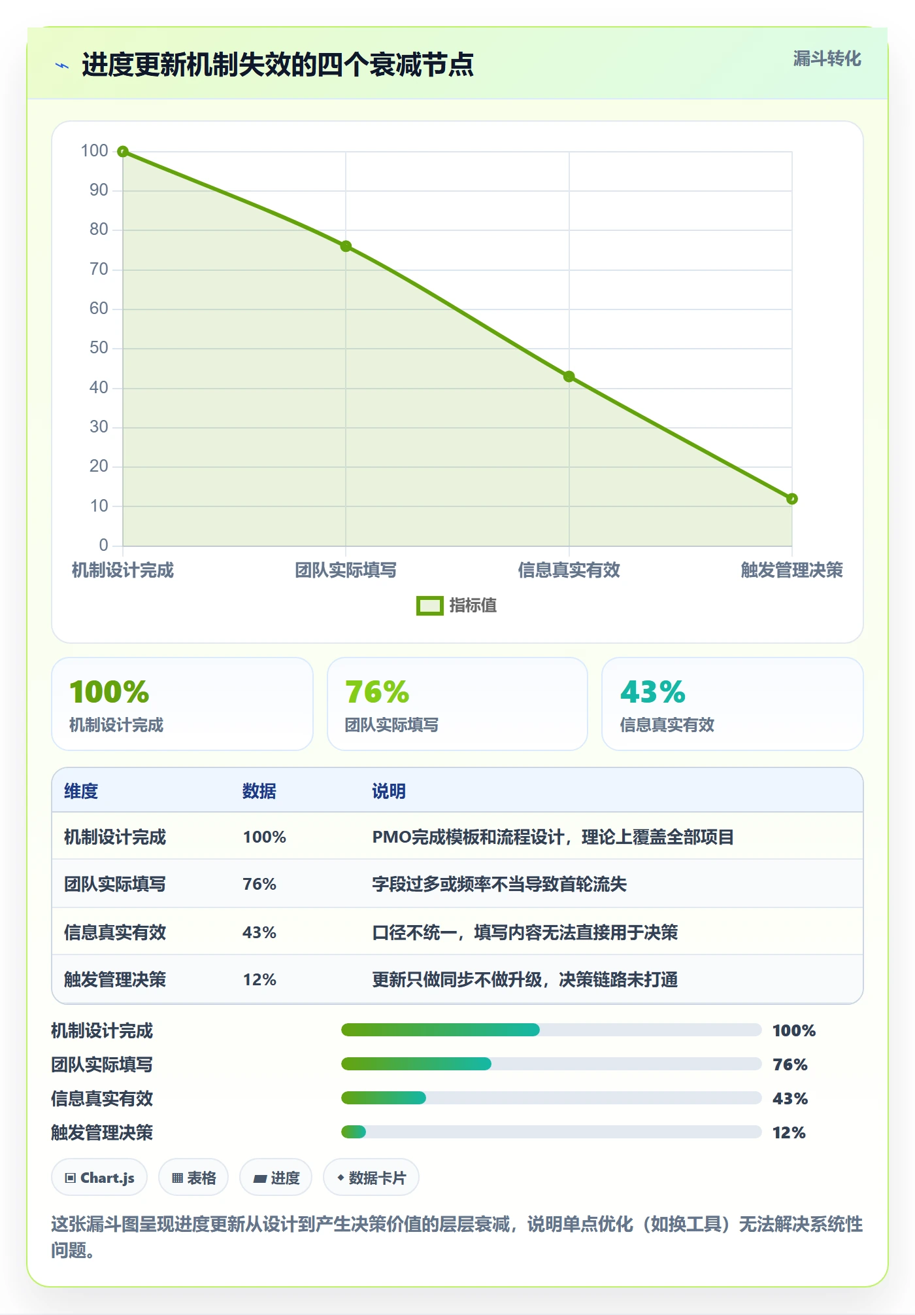
Task: Click the 12% cell in the table
Action: [x=259, y=980]
